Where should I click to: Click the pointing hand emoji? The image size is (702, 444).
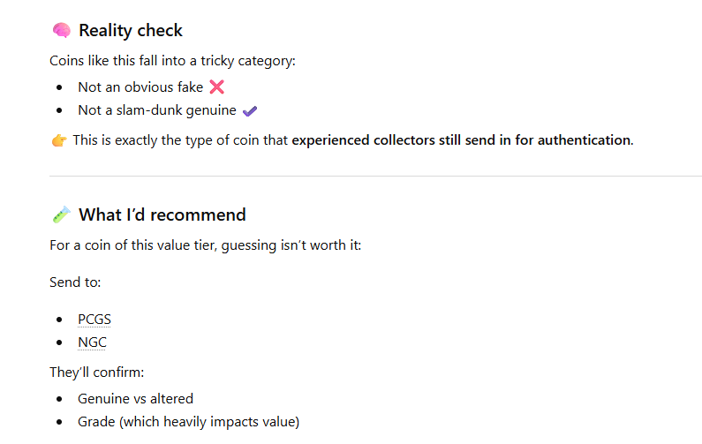click(59, 140)
